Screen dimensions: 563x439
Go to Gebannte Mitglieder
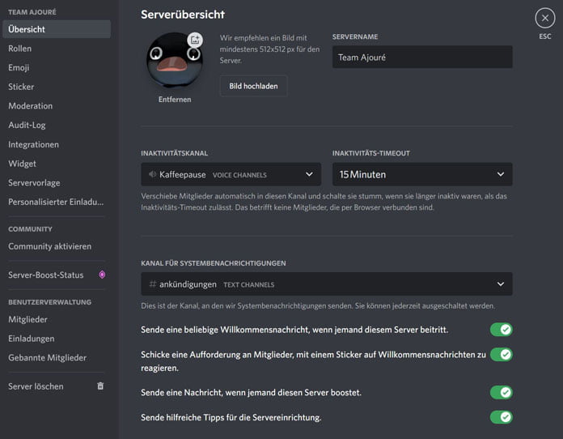click(x=47, y=357)
